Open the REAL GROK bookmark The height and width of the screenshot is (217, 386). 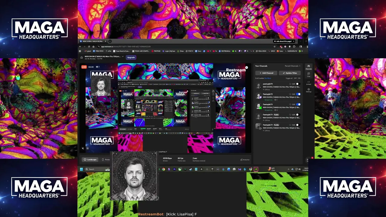point(261,51)
